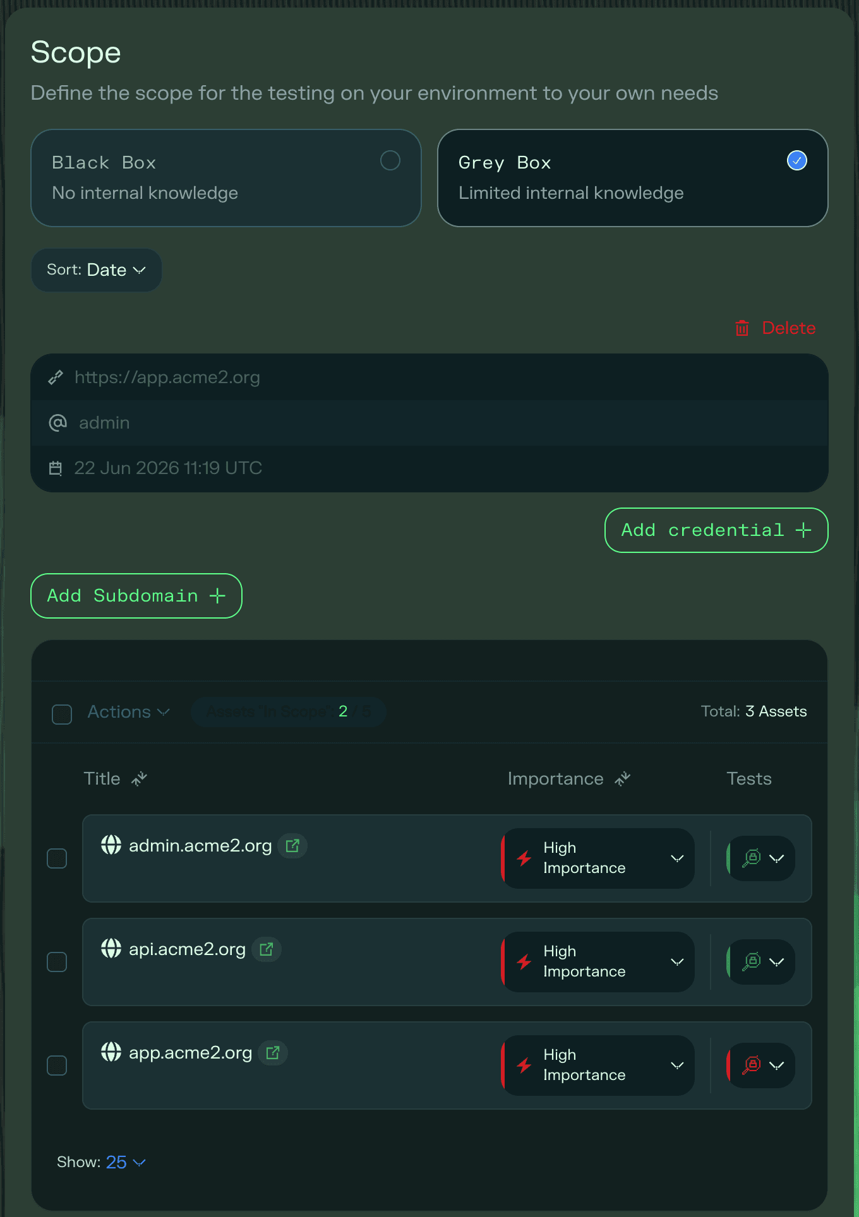859x1217 pixels.
Task: Click the Importance column header
Action: click(556, 779)
